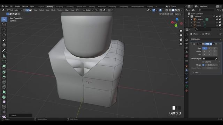Open the outliner filter dropdown
223x125 pixels.
[x=219, y=10]
